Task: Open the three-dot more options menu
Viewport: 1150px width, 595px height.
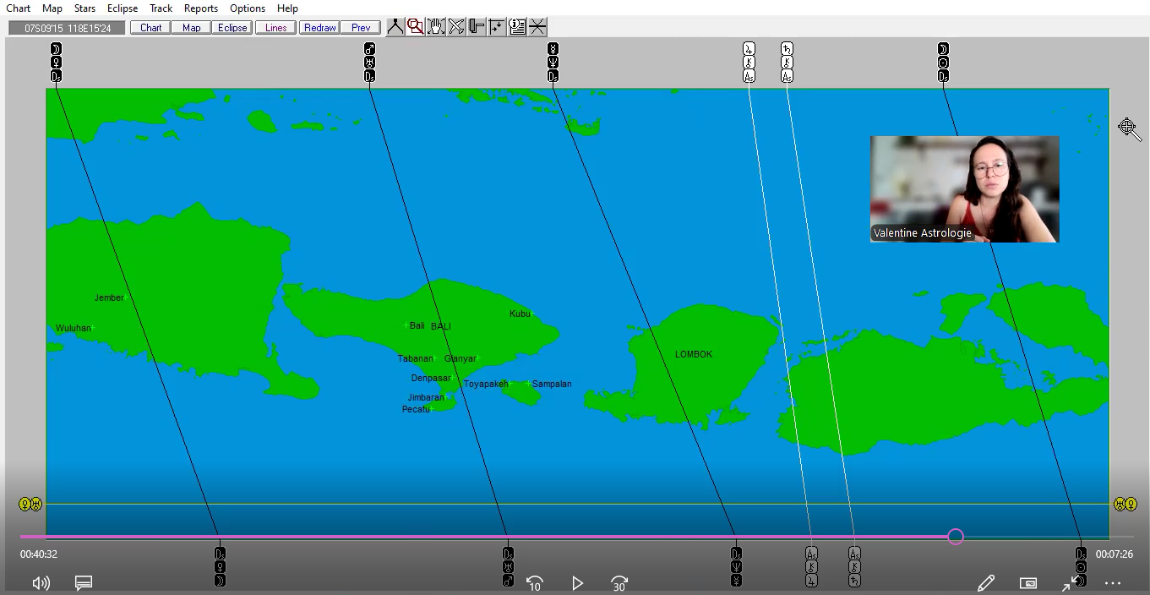Action: coord(1112,583)
